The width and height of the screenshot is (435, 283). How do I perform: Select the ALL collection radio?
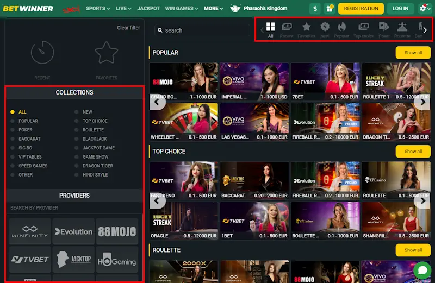click(x=13, y=112)
